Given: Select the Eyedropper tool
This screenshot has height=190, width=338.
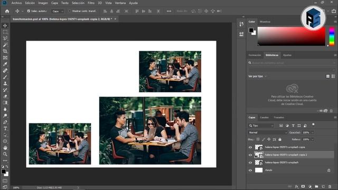Looking at the screenshot, I should 5,64.
